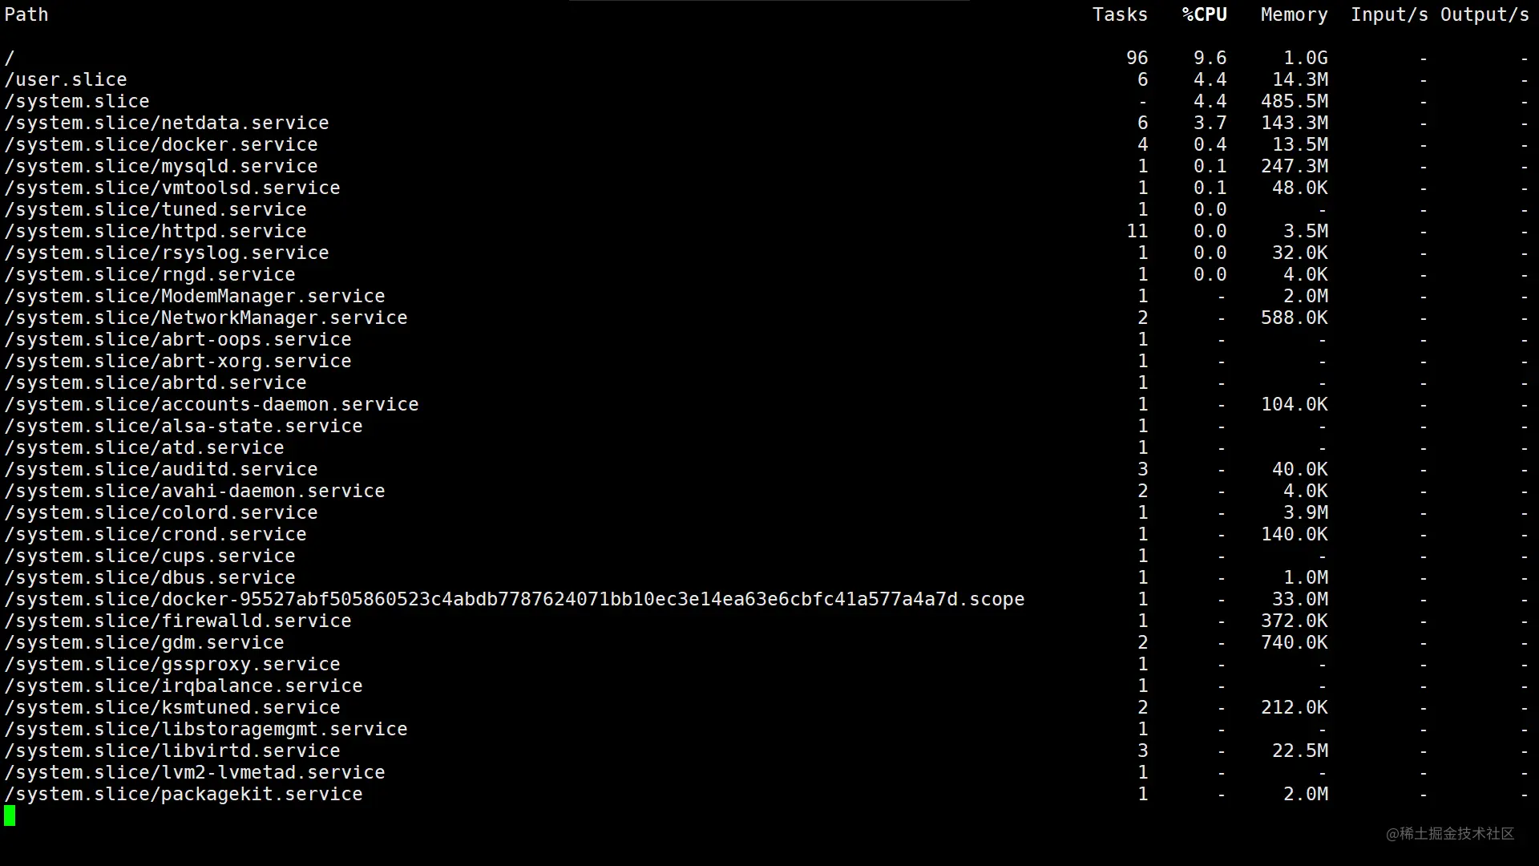Viewport: 1539px width, 866px height.
Task: Click the netdata.service path
Action: point(167,123)
